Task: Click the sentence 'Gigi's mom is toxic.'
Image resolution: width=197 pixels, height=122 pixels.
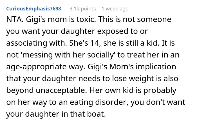Action: pyautogui.click(x=61, y=20)
